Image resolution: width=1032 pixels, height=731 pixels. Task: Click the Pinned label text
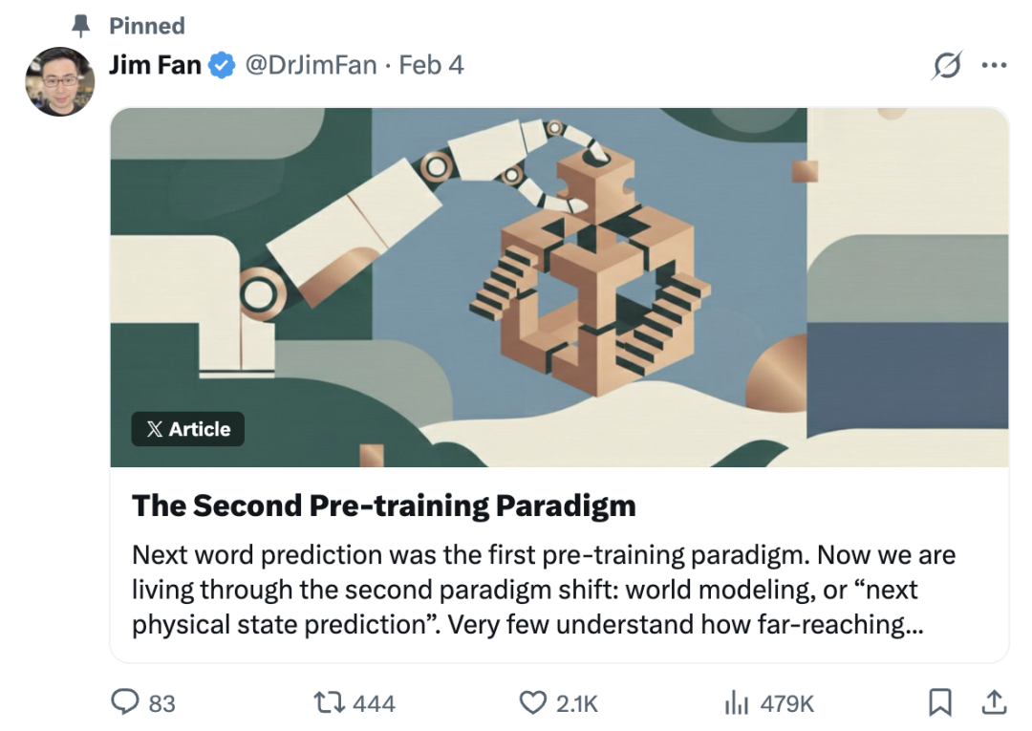(147, 26)
